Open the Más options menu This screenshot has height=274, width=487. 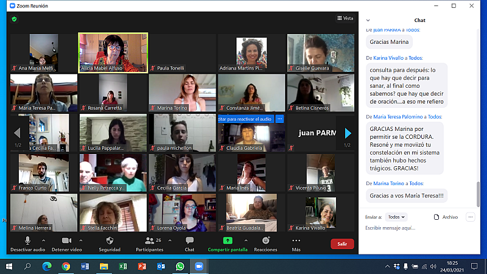pos(296,244)
